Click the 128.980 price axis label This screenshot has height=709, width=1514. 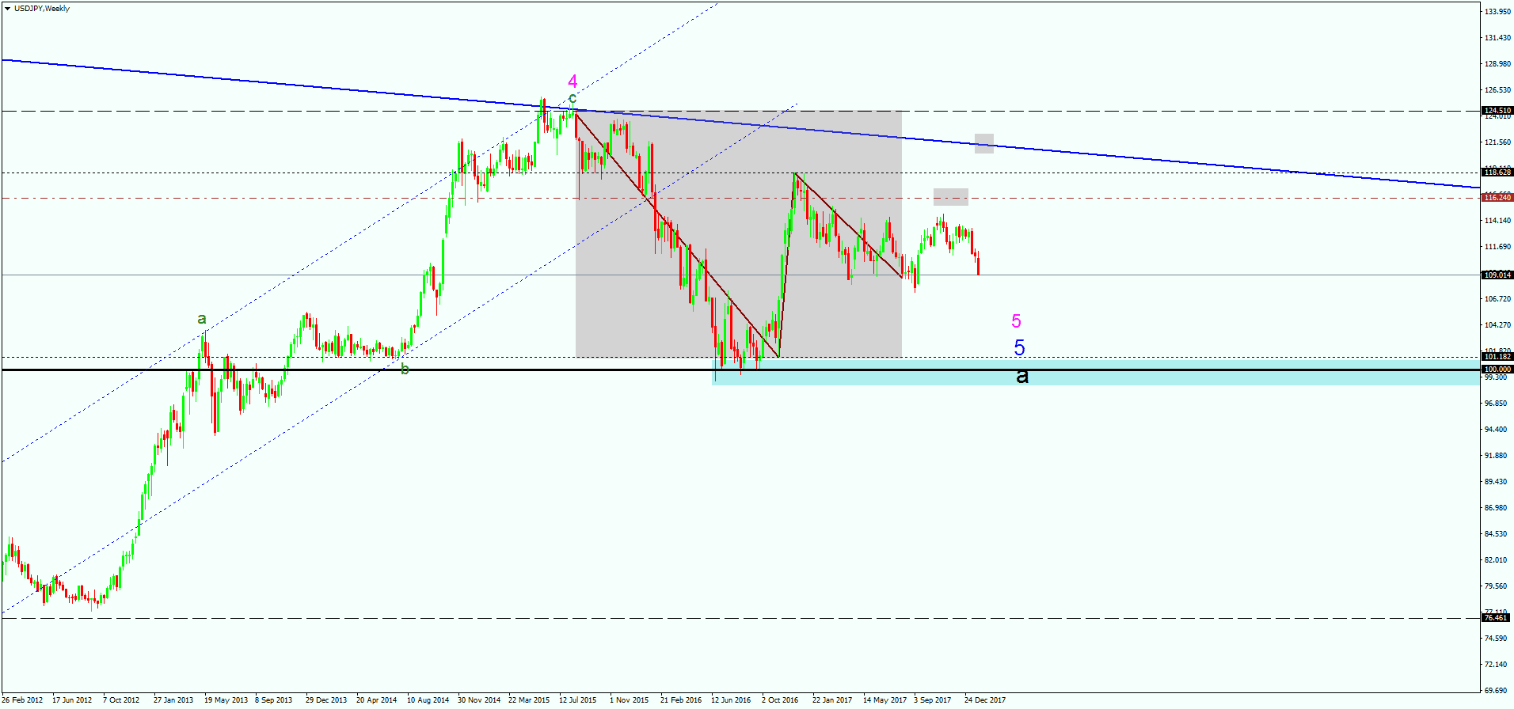point(1497,64)
